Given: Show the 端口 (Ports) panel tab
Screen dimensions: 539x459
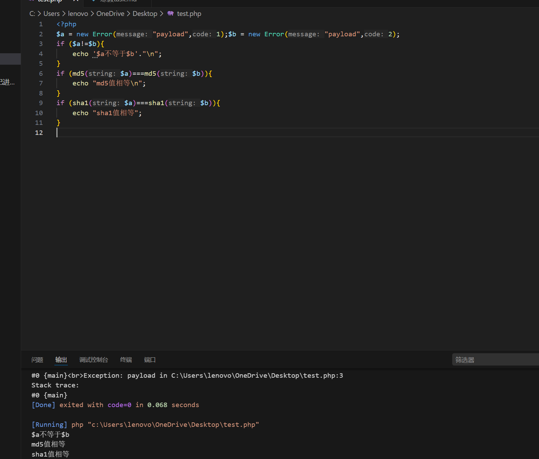Looking at the screenshot, I should [150, 360].
